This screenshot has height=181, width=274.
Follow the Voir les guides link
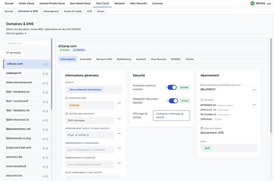click(16, 33)
